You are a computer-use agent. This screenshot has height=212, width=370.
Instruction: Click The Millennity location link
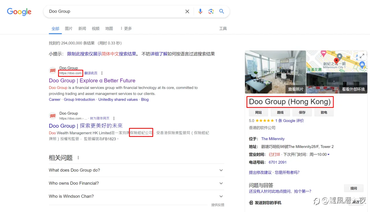pyautogui.click(x=273, y=139)
